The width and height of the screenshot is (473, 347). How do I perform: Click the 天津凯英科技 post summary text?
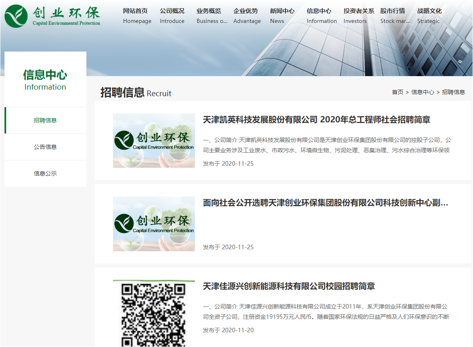pyautogui.click(x=327, y=145)
